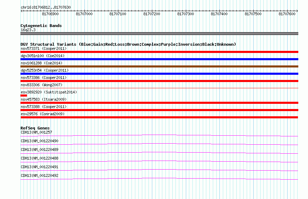This screenshot has height=199, width=308.
Task: Click ruler position 81706900
Action: coord(50,14)
